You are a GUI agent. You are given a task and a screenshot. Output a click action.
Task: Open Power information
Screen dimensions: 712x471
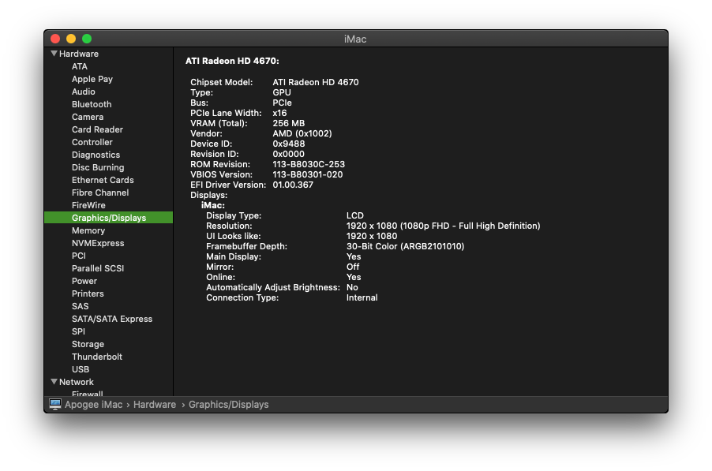(84, 281)
